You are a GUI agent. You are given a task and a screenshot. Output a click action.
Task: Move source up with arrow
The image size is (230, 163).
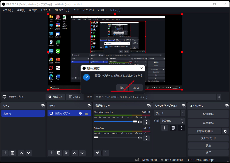click(75, 153)
